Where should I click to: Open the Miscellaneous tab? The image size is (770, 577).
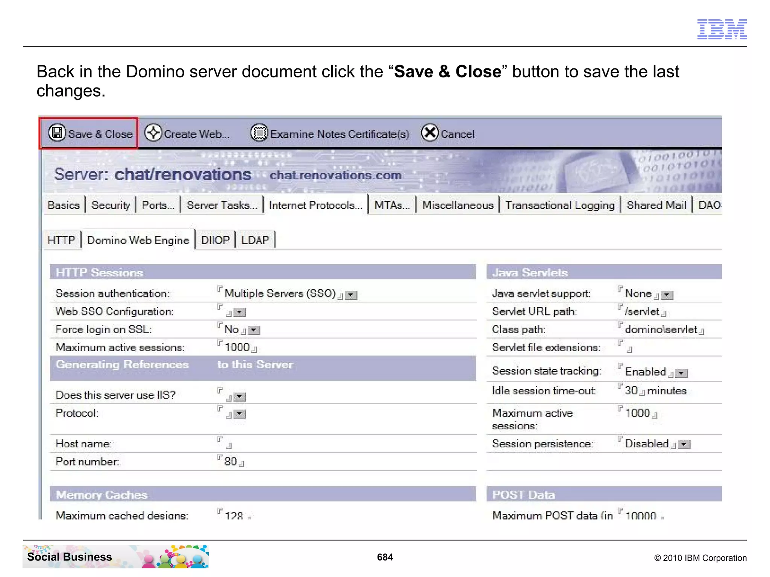[x=458, y=205]
